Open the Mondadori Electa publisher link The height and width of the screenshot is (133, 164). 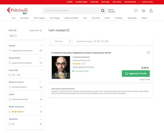coord(79,60)
